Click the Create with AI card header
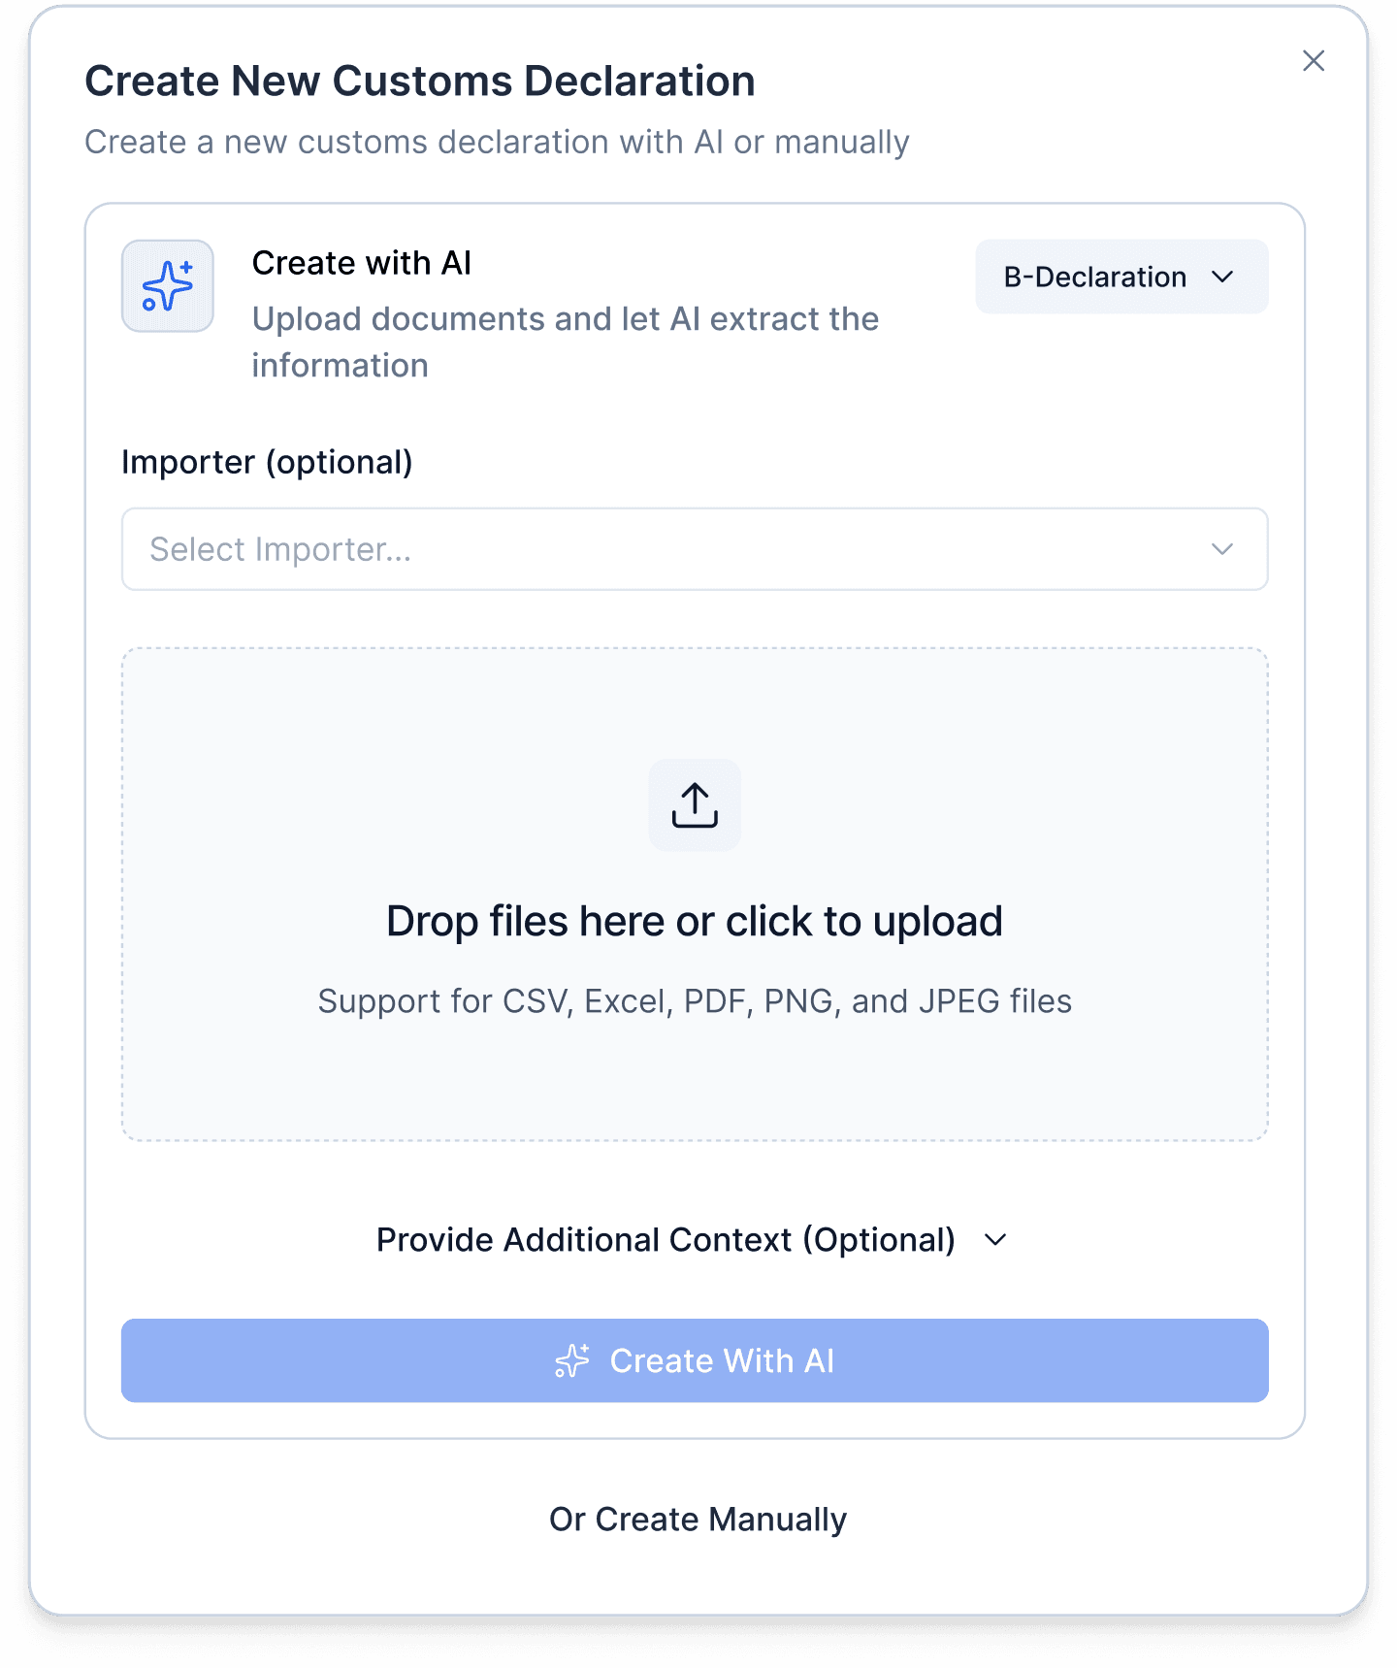Viewport: 1397px width, 1668px height. click(361, 262)
